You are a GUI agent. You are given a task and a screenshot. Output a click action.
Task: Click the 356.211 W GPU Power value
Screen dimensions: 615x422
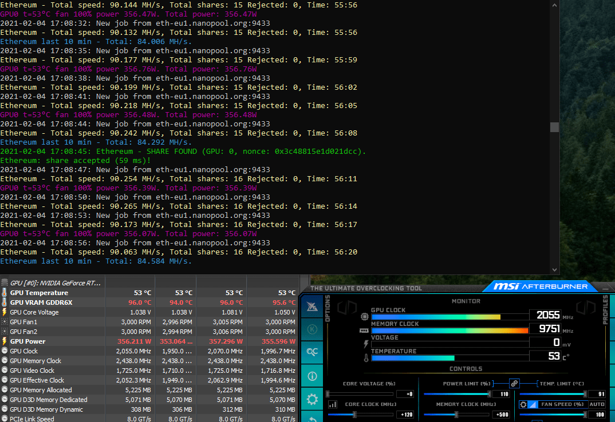click(134, 342)
